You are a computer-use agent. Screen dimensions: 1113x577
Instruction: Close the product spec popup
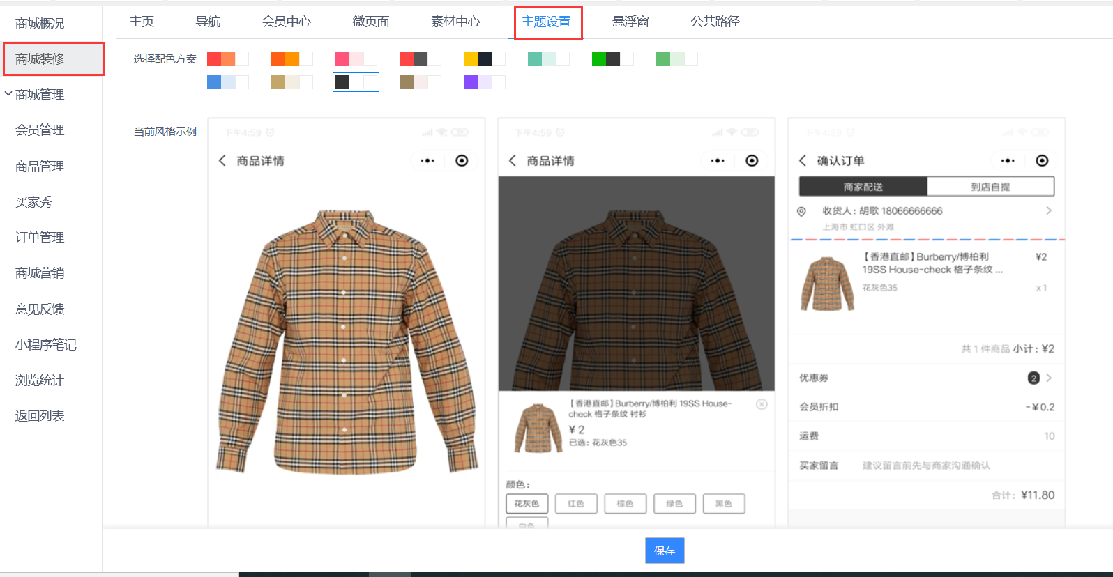[762, 404]
